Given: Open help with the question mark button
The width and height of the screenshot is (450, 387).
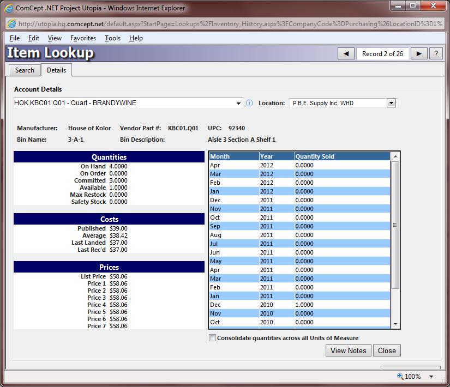Looking at the screenshot, I should tap(435, 53).
